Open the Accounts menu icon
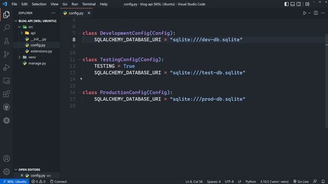The height and width of the screenshot is (184, 328). click(7, 158)
